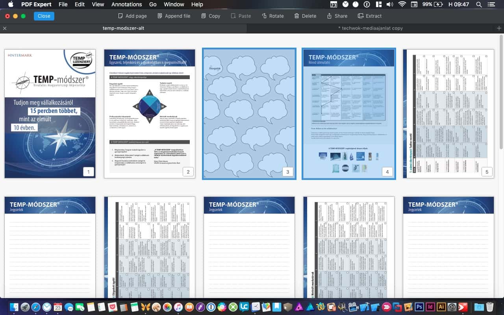Open InDesign from the Dock
This screenshot has height=315, width=504.
click(x=430, y=307)
